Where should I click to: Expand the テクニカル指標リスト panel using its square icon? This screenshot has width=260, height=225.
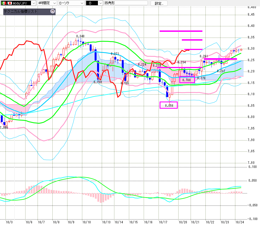(53, 12)
